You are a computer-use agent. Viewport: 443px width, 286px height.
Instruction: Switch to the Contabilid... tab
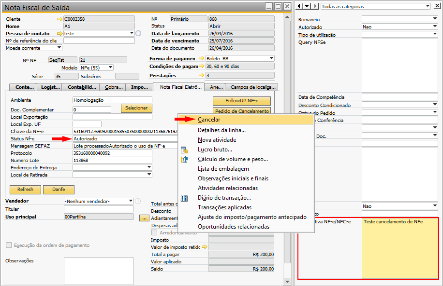[82, 87]
